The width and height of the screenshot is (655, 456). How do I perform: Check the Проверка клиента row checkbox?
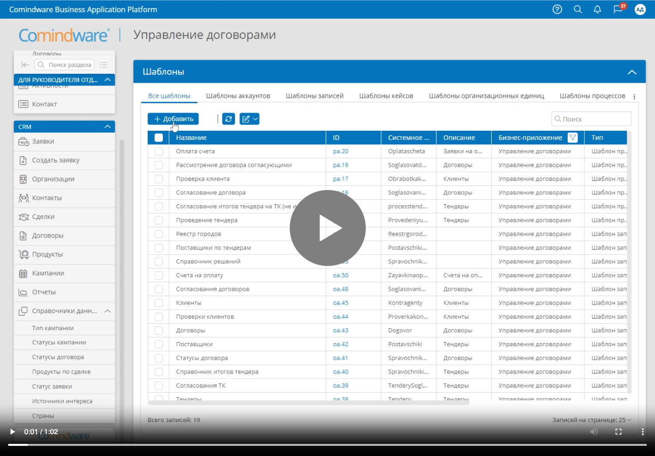click(x=159, y=179)
